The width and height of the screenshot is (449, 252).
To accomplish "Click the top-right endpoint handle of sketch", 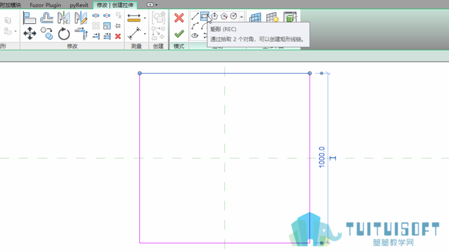I will 310,73.
